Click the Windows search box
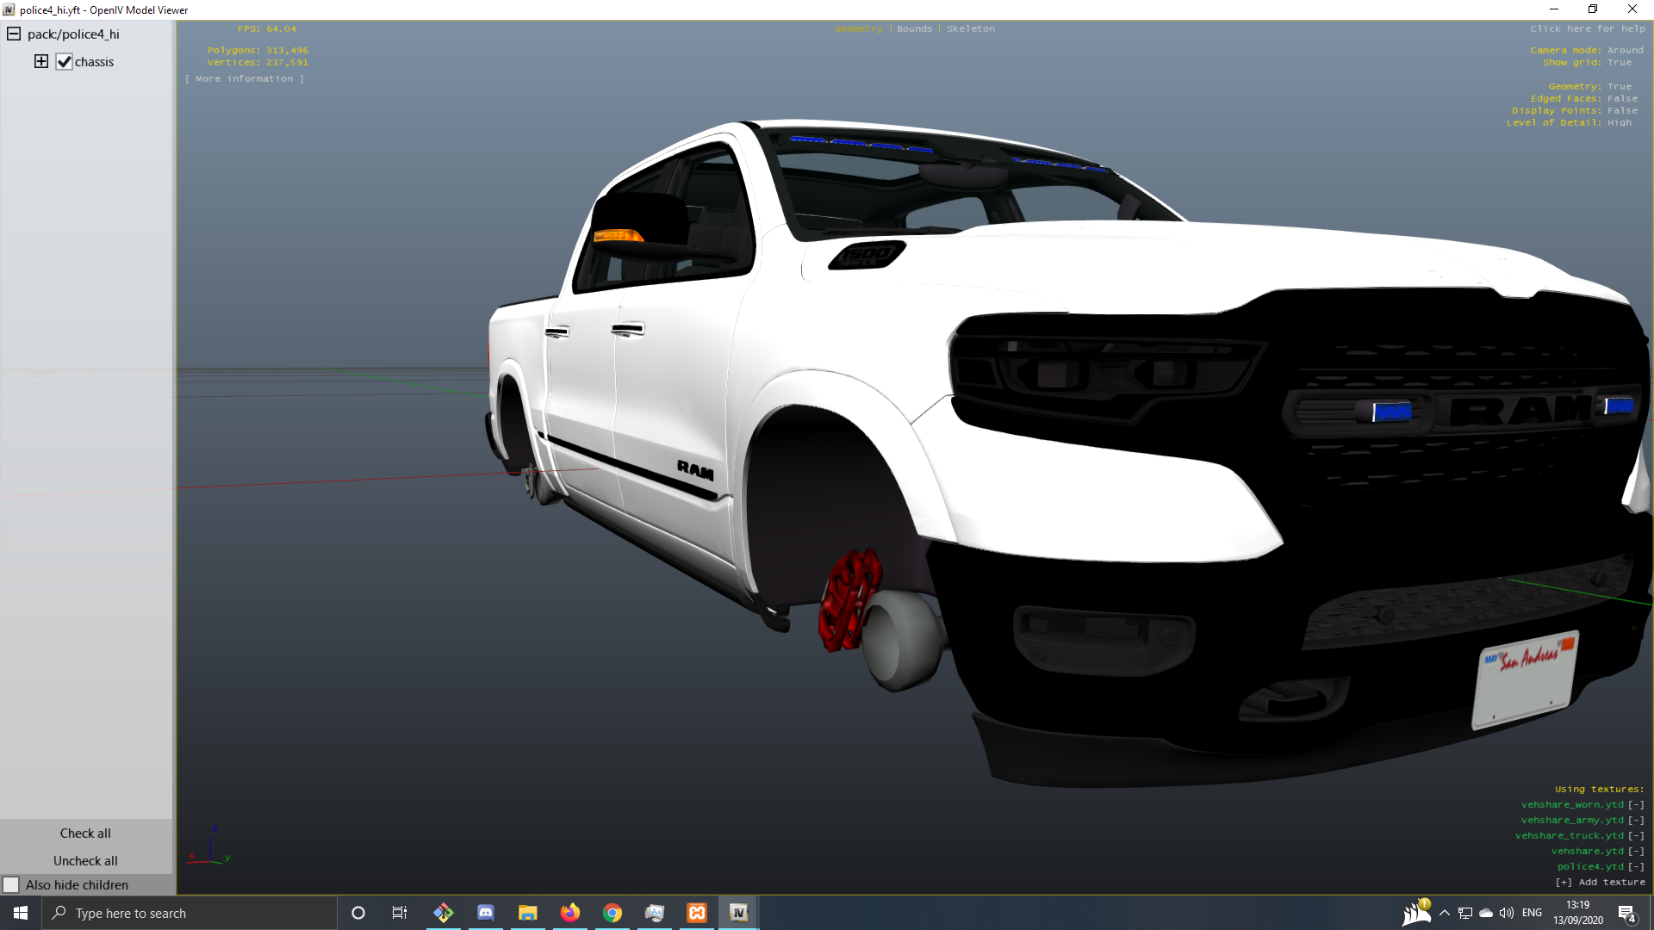The image size is (1654, 930). pos(190,913)
